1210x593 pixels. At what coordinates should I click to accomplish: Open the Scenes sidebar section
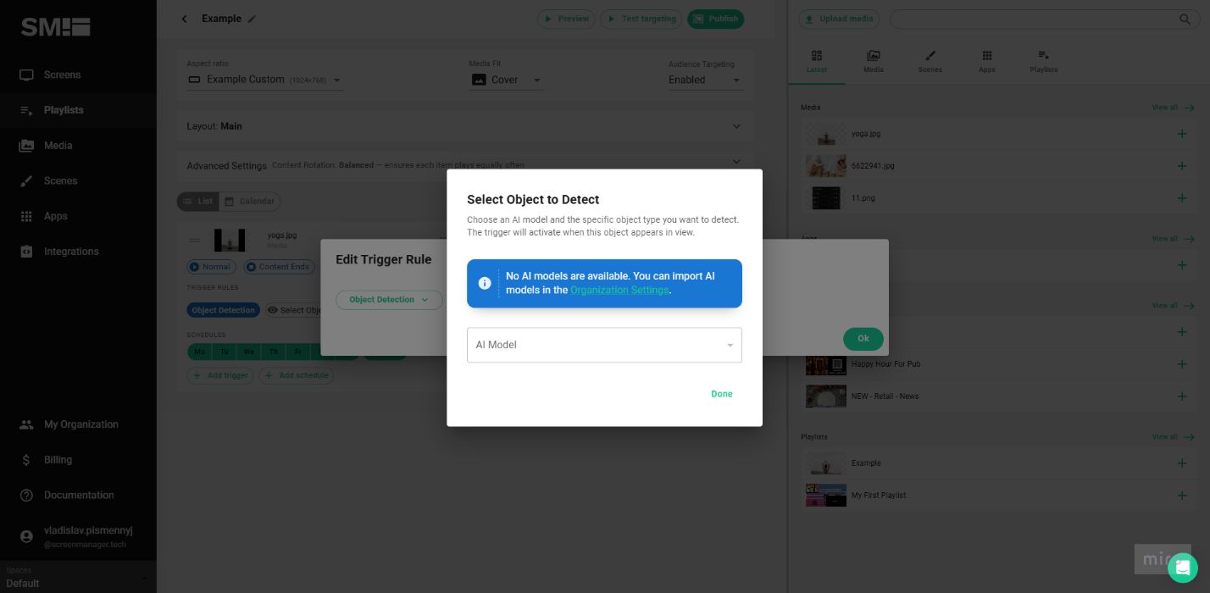[x=60, y=180]
